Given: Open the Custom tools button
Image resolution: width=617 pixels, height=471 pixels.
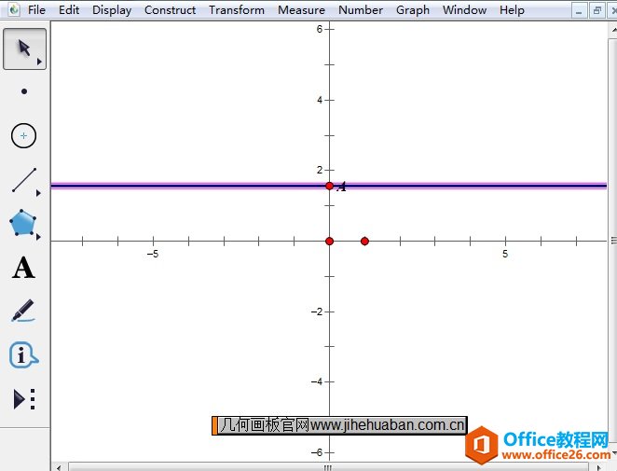Looking at the screenshot, I should click(x=24, y=399).
